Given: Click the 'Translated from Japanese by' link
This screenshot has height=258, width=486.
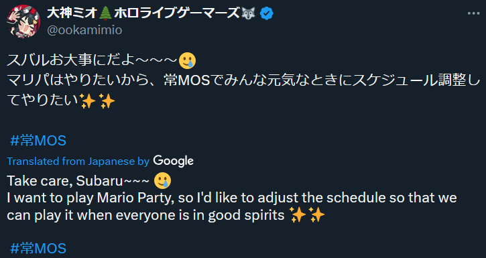Looking at the screenshot, I should point(78,162).
